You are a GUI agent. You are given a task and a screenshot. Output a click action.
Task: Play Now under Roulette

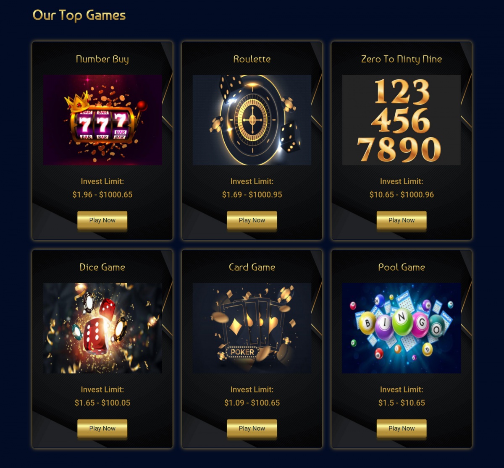[x=252, y=220]
